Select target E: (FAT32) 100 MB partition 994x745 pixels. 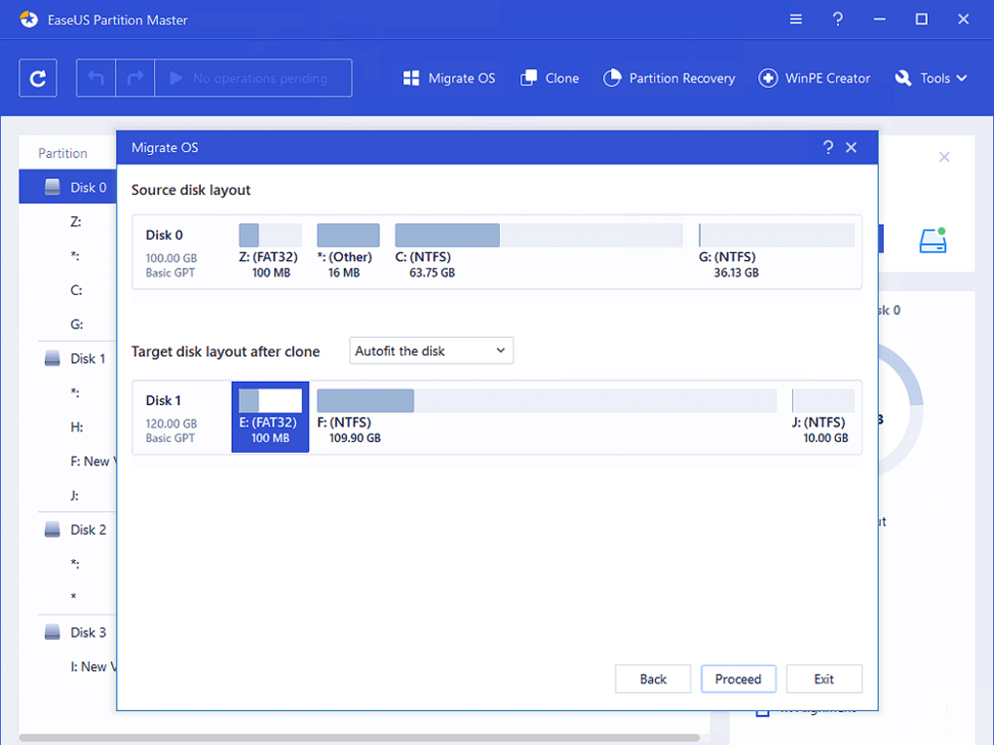[270, 417]
